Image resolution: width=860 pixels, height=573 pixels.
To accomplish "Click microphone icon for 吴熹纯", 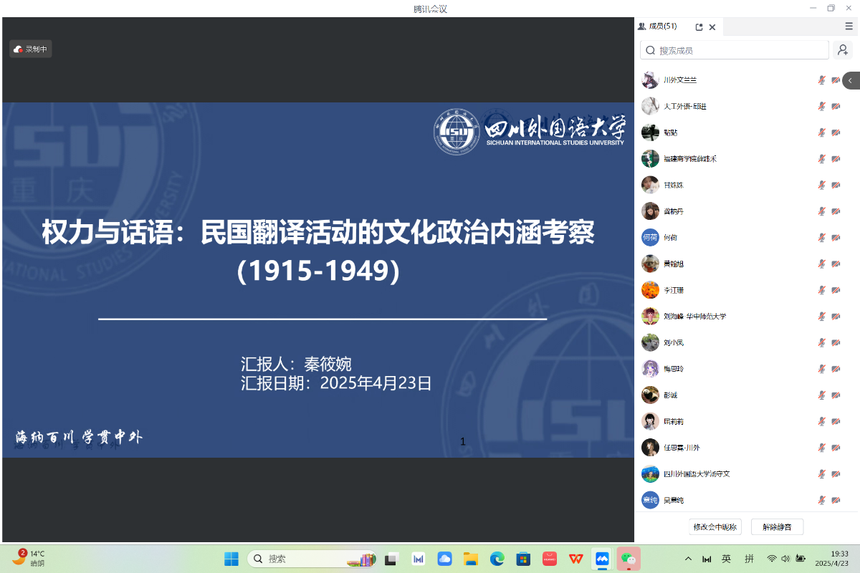I will [x=822, y=500].
